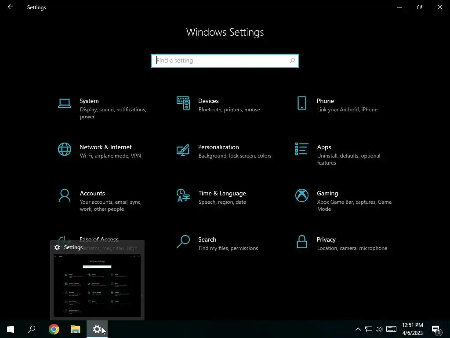Open the Action Center notifications icon

click(x=436, y=330)
